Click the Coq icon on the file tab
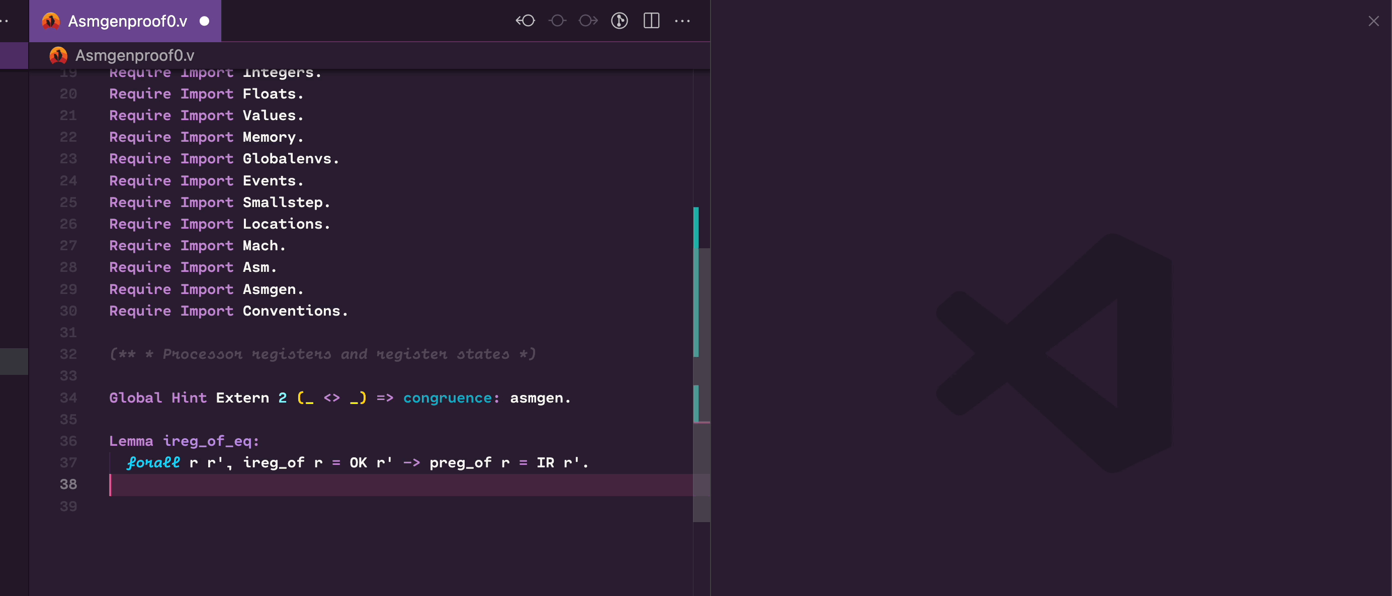1392x596 pixels. (51, 21)
